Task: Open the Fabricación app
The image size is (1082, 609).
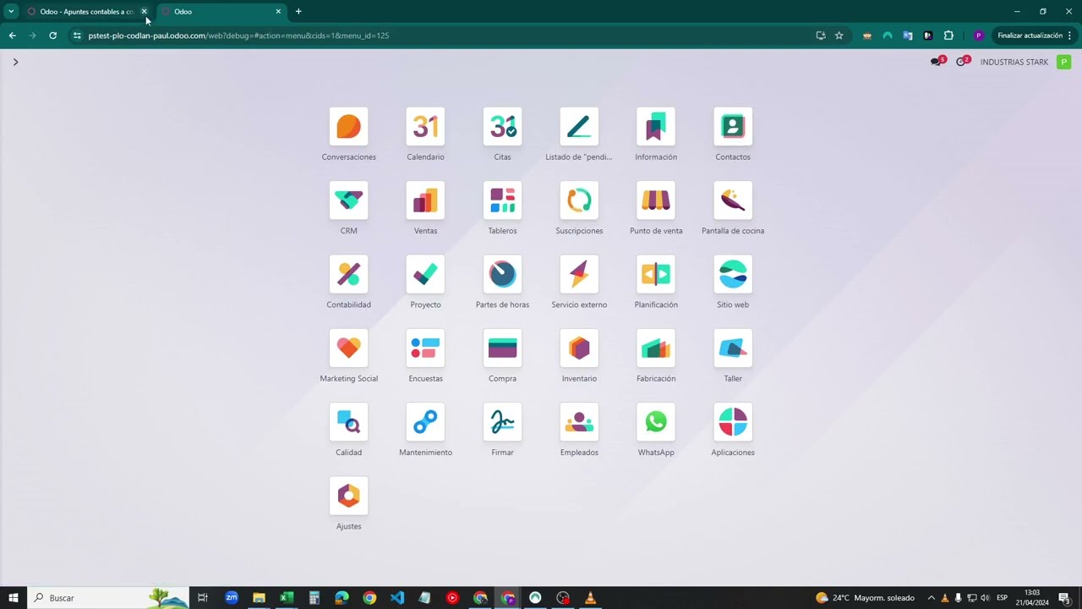Action: (x=656, y=348)
